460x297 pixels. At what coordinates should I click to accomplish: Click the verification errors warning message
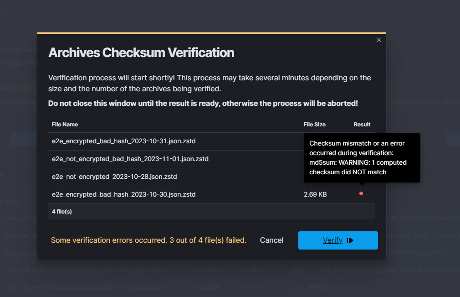[x=148, y=240]
